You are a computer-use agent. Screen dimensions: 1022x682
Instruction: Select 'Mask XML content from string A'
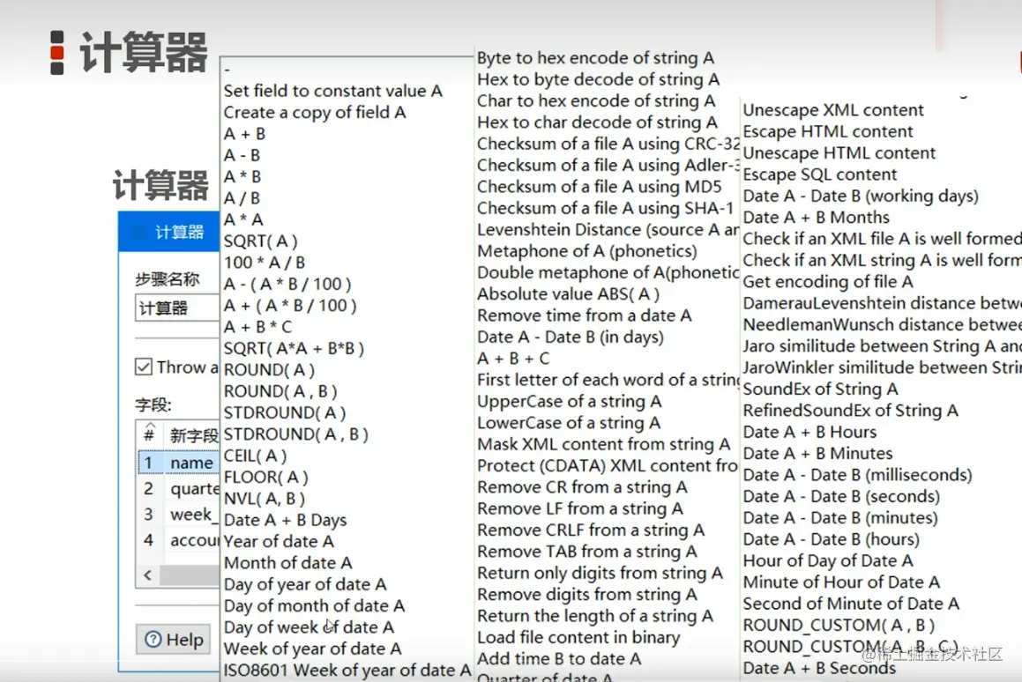click(603, 444)
